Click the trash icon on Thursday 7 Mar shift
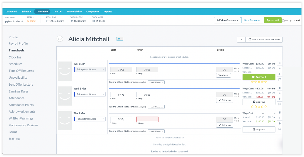This screenshot has height=157, width=304. click(280, 113)
